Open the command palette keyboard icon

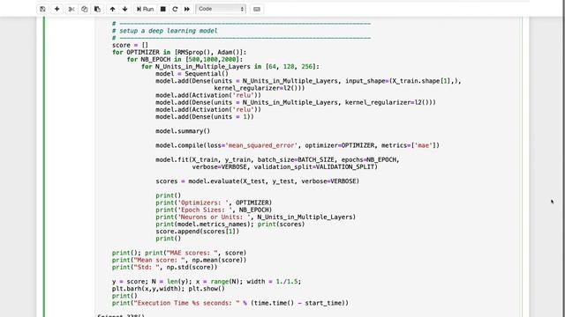(257, 9)
